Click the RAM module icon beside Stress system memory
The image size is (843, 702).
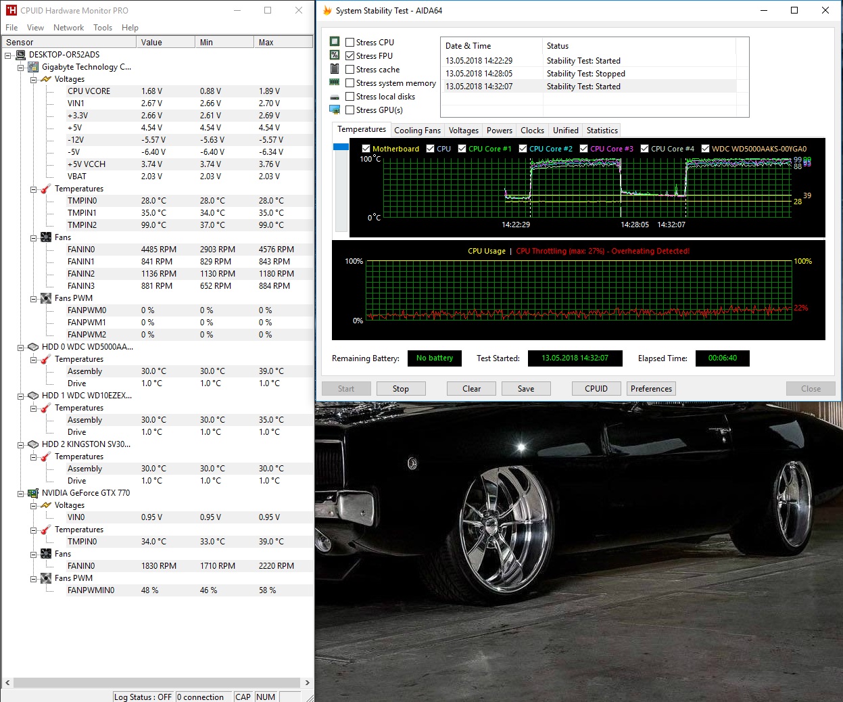click(335, 83)
